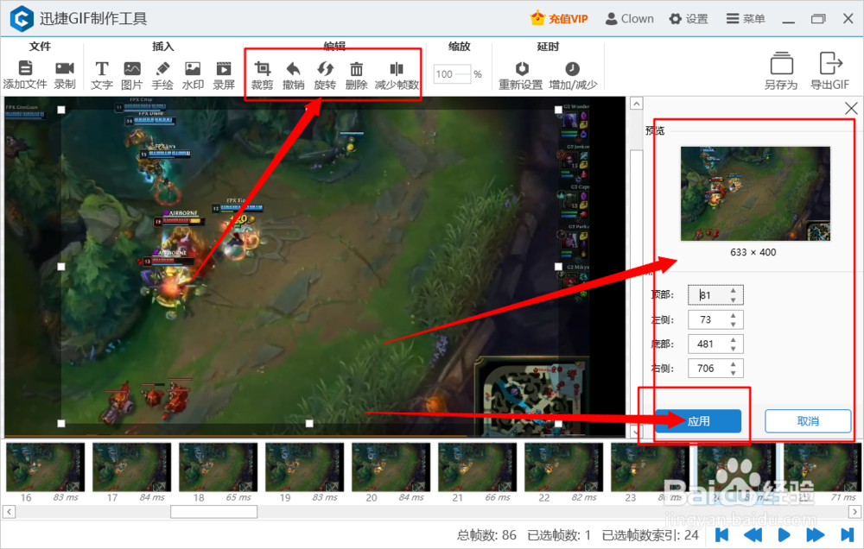864x549 pixels.
Task: Click the top-left crop handle
Action: pyautogui.click(x=61, y=110)
